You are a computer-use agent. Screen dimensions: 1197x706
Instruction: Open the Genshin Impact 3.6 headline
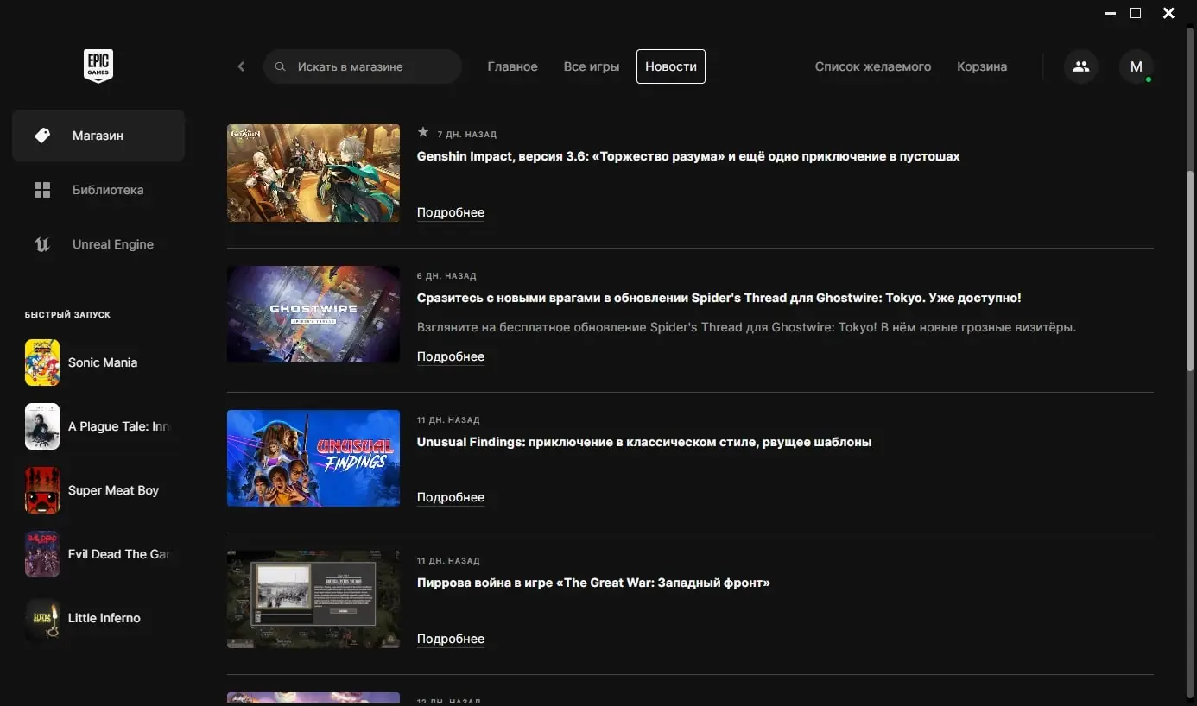688,156
